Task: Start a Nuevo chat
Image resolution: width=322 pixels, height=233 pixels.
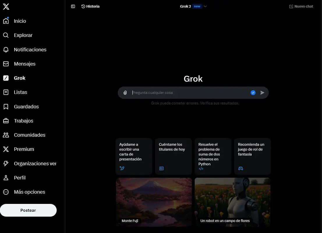Action: 301,6
